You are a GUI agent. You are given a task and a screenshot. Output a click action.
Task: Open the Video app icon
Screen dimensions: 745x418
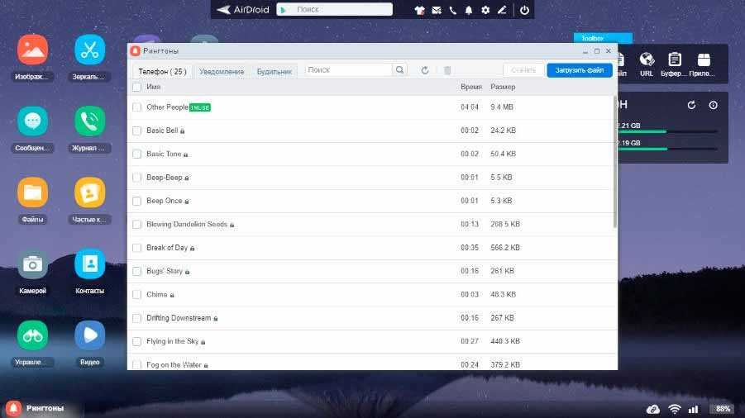point(90,335)
